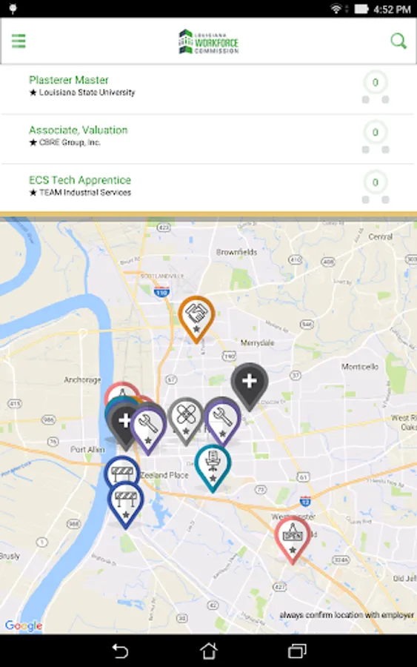Grab the gold divider above the map
The height and width of the screenshot is (667, 417).
208,215
